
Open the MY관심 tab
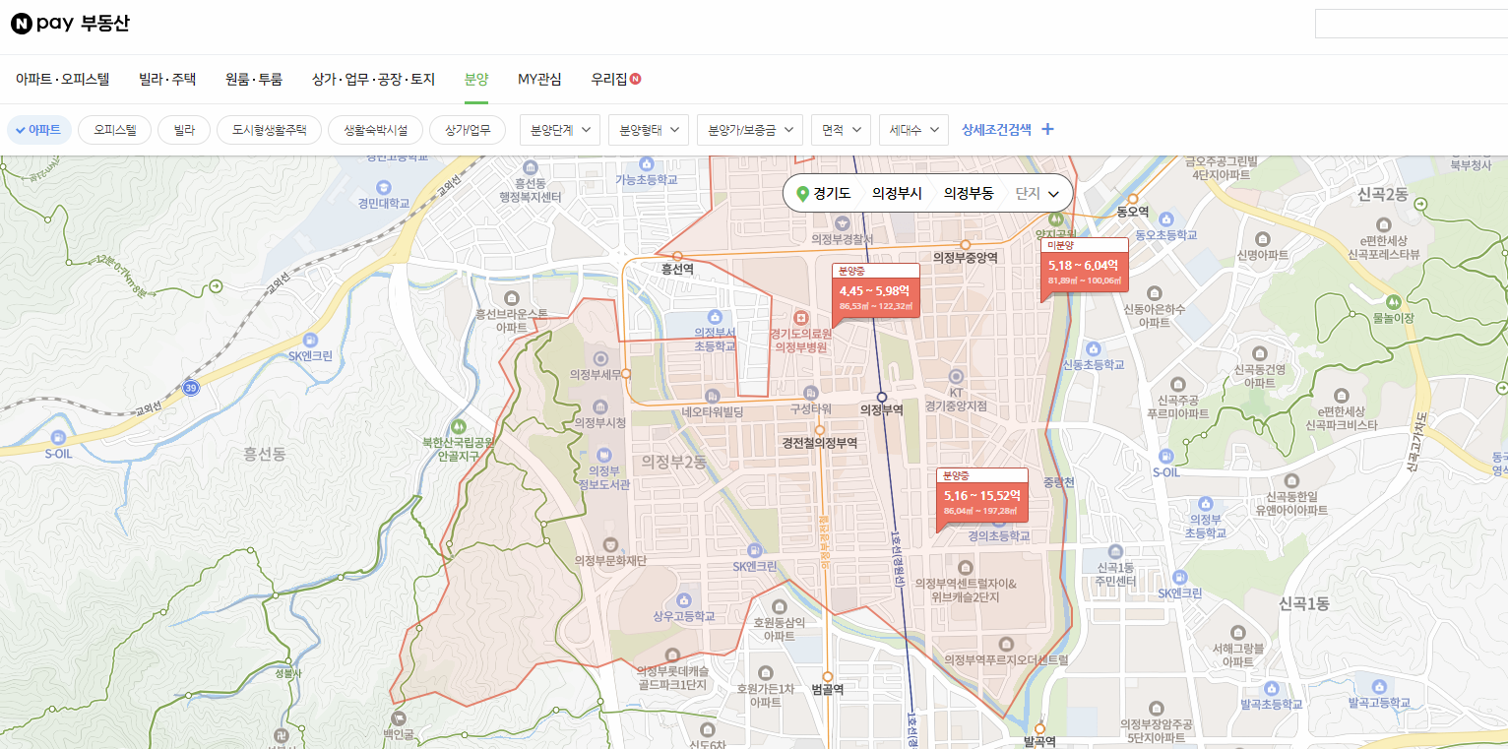pos(539,79)
